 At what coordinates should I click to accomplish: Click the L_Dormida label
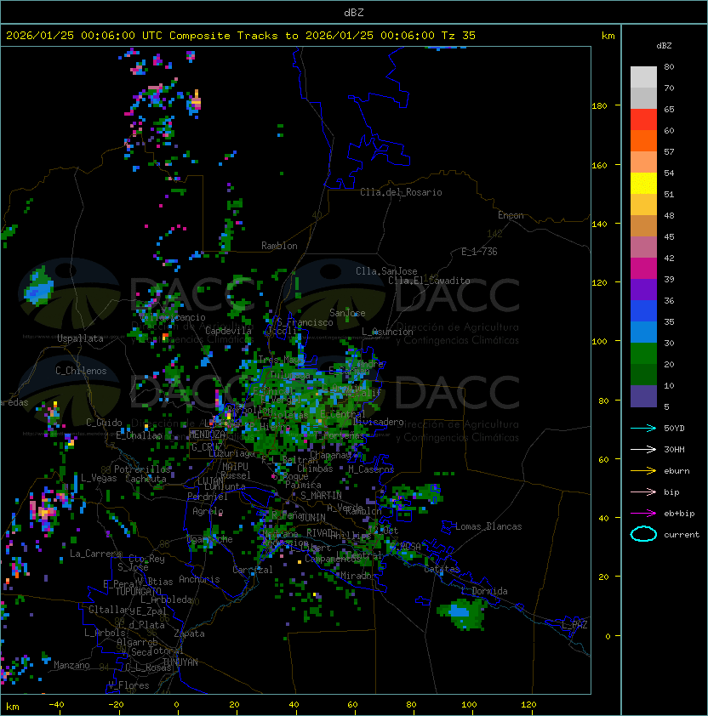484,591
